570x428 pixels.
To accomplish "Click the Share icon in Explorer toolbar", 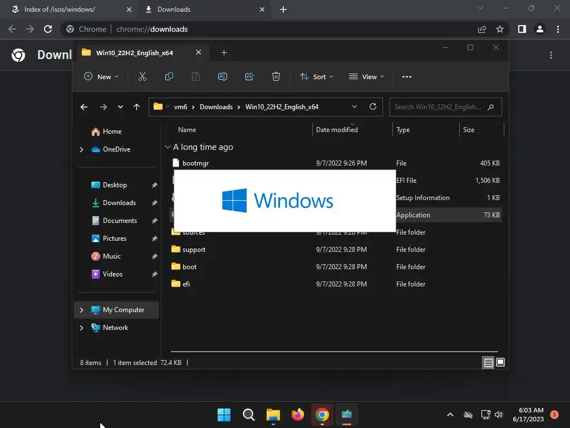I will click(249, 76).
